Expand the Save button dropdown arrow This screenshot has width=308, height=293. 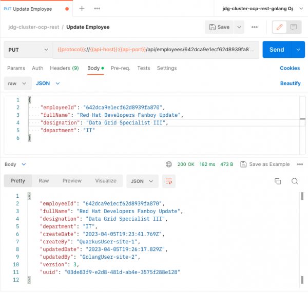coord(240,27)
